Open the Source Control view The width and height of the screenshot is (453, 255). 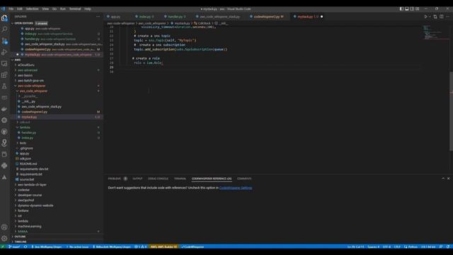click(4, 41)
